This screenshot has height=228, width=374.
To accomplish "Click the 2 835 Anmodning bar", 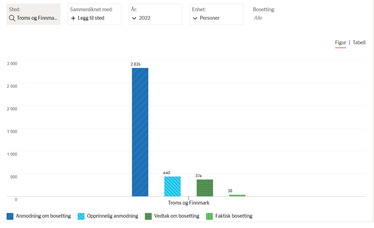I will (140, 132).
